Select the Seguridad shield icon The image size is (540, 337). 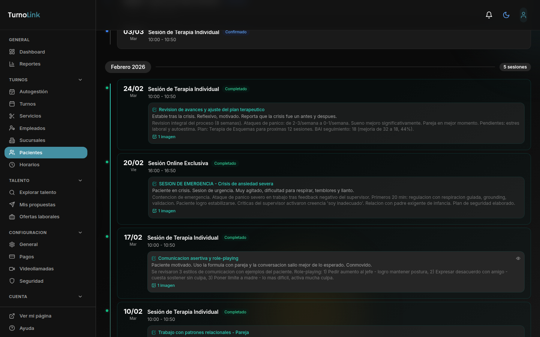12,281
